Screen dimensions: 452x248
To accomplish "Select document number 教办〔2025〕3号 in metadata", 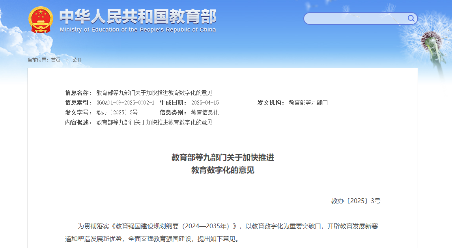I will tap(117, 112).
